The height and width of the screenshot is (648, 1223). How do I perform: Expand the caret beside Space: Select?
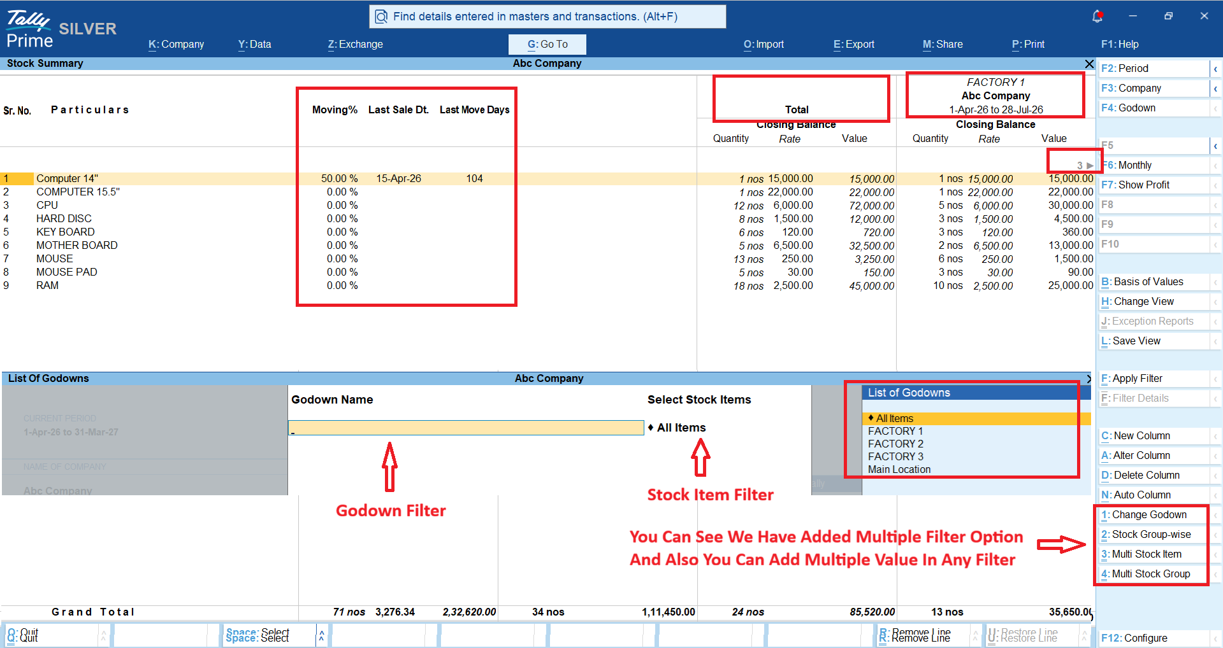pyautogui.click(x=321, y=635)
